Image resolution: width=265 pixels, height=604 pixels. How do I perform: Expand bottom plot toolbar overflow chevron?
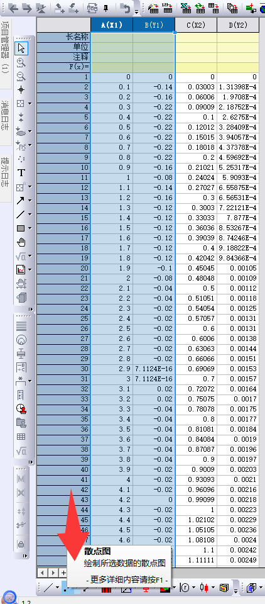(236, 590)
